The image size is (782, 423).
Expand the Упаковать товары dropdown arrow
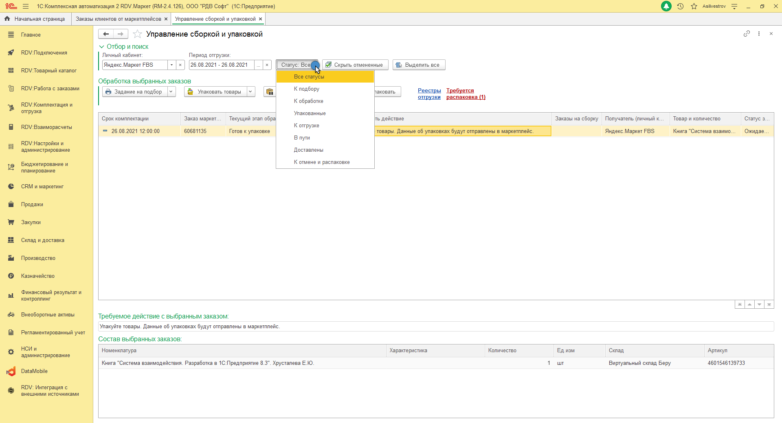[250, 92]
